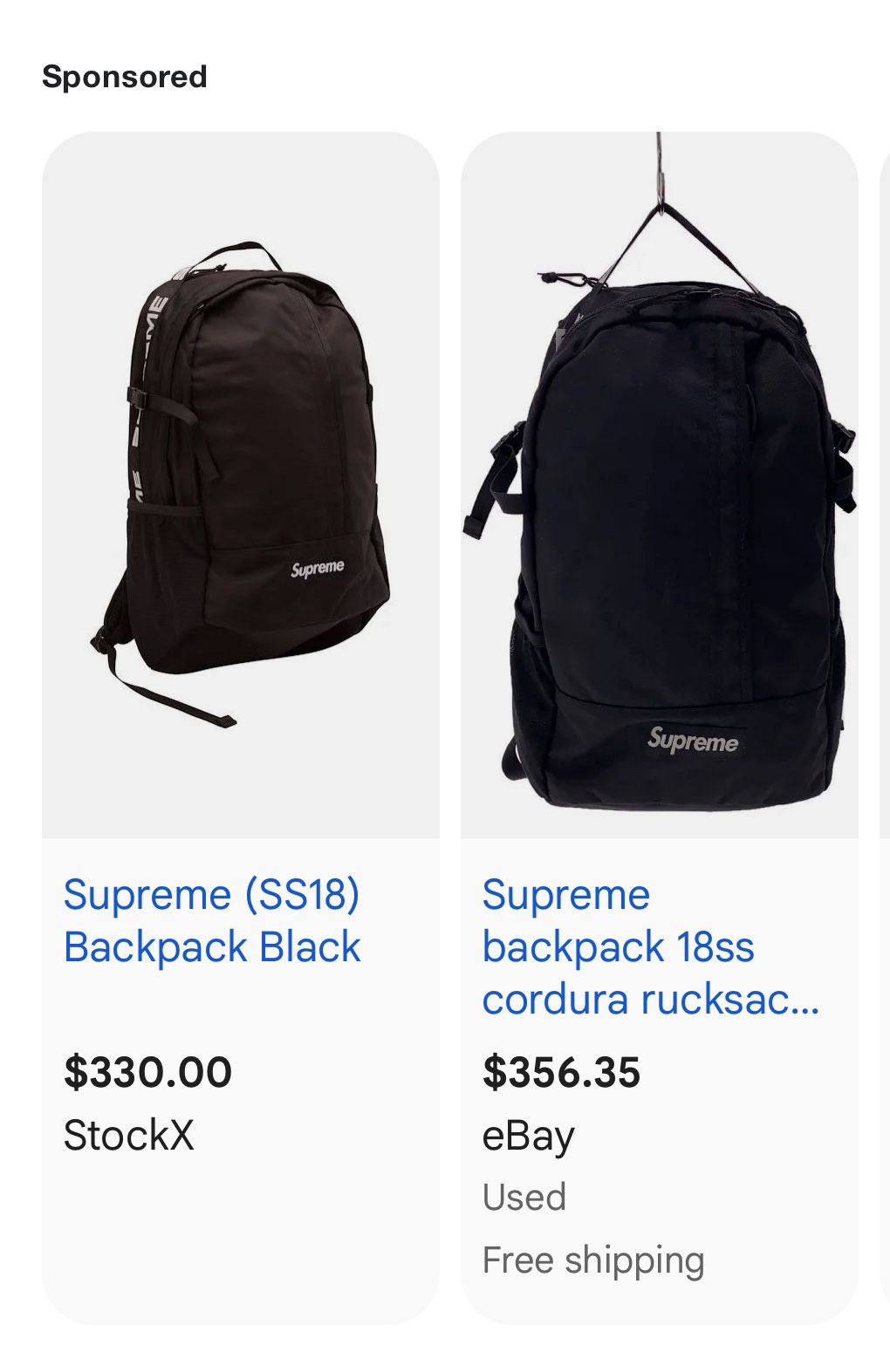890x1359 pixels.
Task: Click the hanger hook above eBay backpack
Action: tap(660, 170)
